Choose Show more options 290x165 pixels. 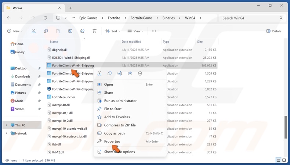tap(130, 152)
